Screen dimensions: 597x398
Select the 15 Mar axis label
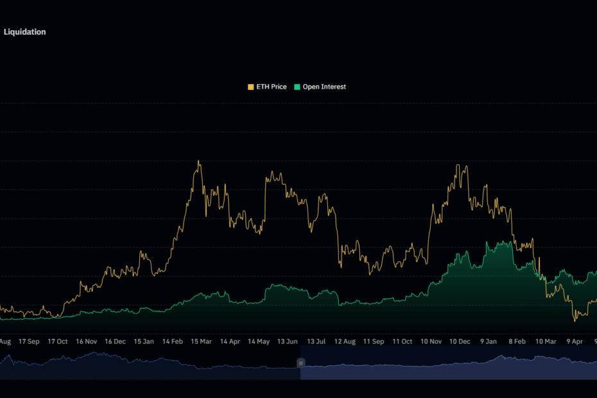[201, 342]
